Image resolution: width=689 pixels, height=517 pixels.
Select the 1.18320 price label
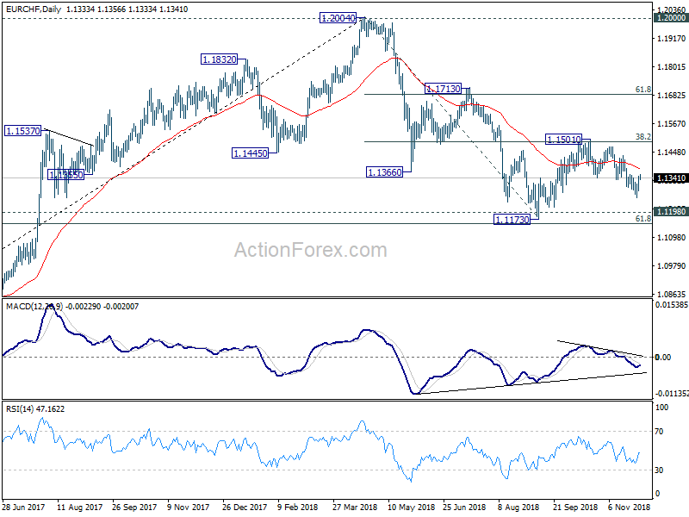coord(220,59)
